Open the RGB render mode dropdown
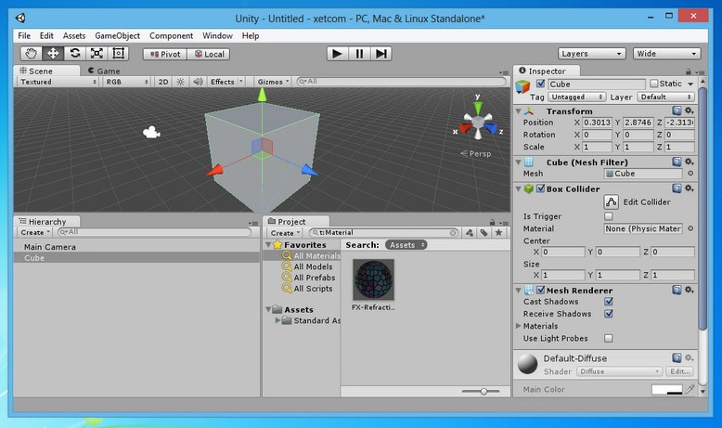The height and width of the screenshot is (428, 722). click(126, 82)
